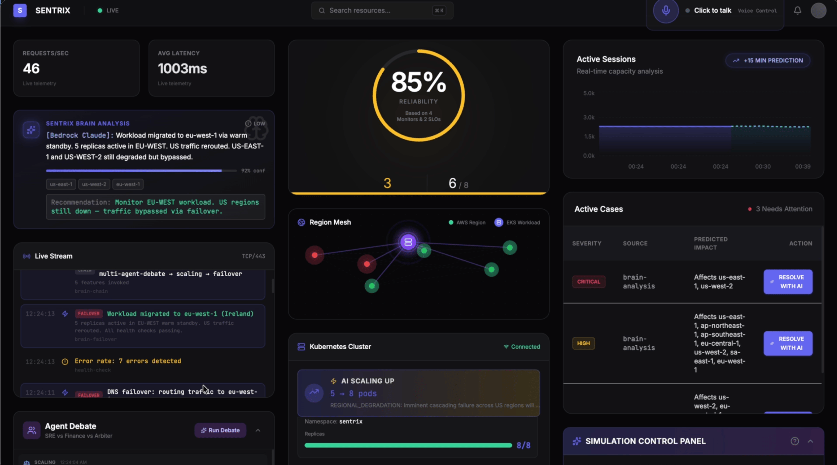Click the microphone voice control icon
The height and width of the screenshot is (465, 837).
tap(665, 11)
